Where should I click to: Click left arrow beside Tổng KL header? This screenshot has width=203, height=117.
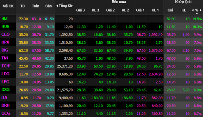pyautogui.click(x=57, y=6)
